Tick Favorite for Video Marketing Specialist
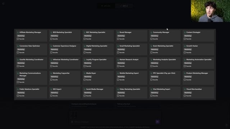 click(x=118, y=96)
